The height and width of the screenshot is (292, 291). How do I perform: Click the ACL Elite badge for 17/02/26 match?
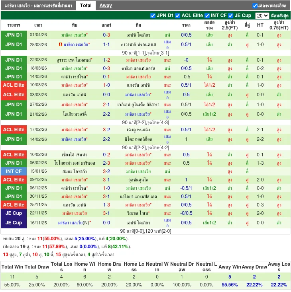point(14,130)
